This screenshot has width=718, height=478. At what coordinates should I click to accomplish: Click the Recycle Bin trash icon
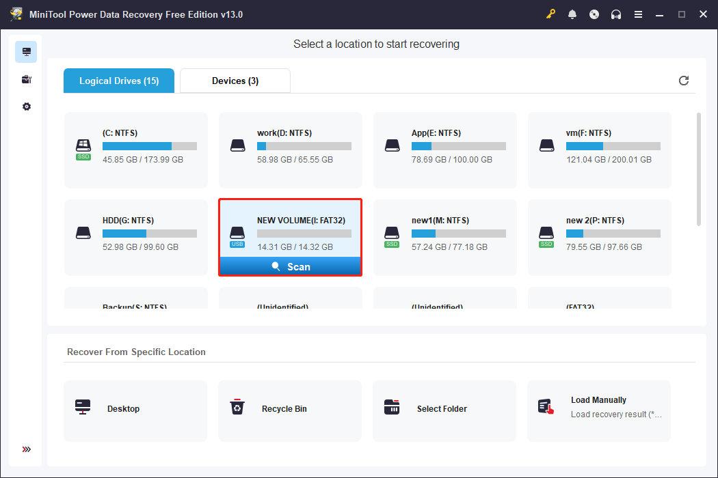point(237,407)
